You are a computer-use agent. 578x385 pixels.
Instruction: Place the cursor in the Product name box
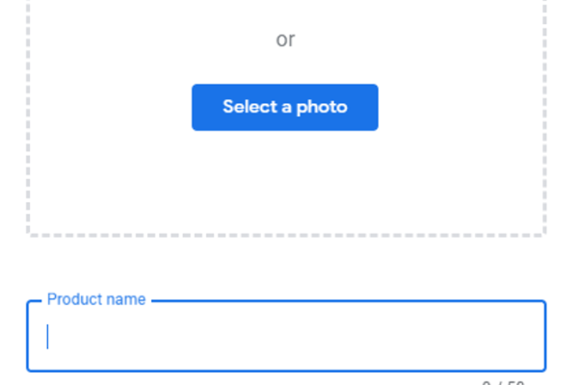tap(286, 336)
